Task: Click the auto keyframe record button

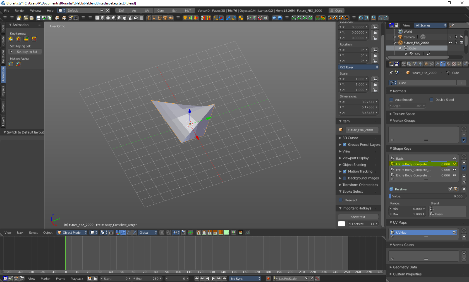Action: [x=268, y=278]
